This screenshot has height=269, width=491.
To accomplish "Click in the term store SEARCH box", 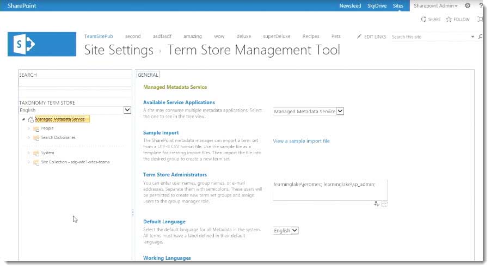I will (75, 83).
